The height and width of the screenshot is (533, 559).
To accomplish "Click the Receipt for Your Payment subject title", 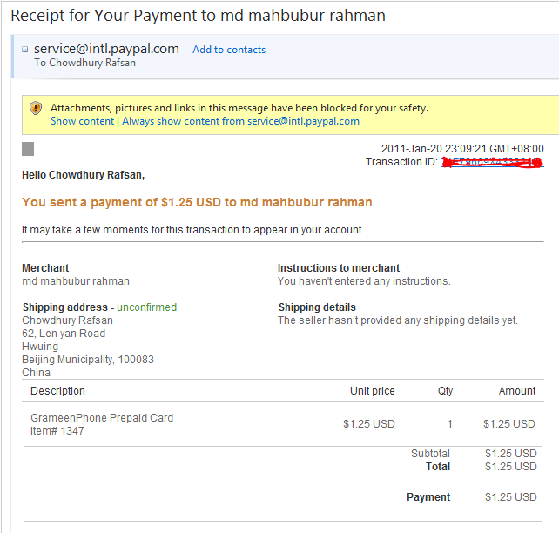I will 198,16.
